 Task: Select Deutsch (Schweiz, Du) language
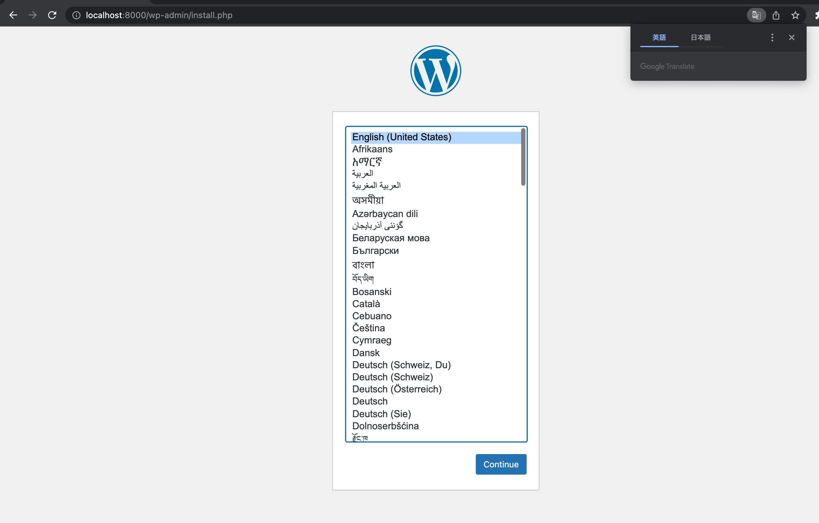(x=436, y=365)
